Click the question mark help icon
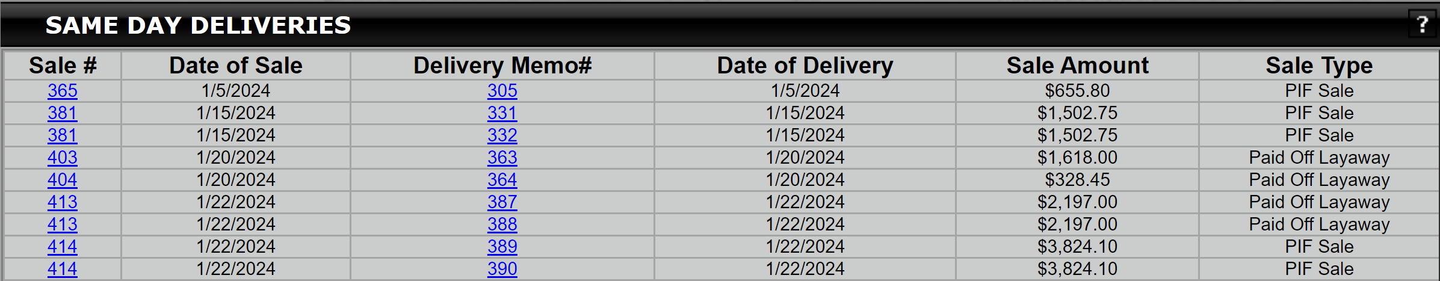This screenshot has width=1440, height=281. point(1422,25)
